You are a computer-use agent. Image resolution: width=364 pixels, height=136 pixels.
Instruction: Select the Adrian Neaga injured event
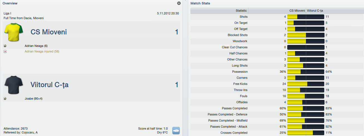click(x=42, y=51)
